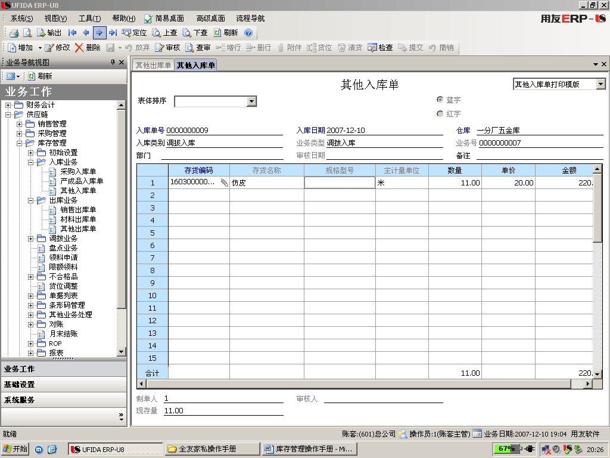Click the 查审 toolbar button

[x=198, y=48]
